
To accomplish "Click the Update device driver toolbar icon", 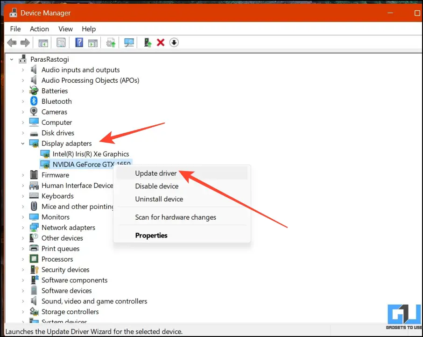I will coord(111,43).
